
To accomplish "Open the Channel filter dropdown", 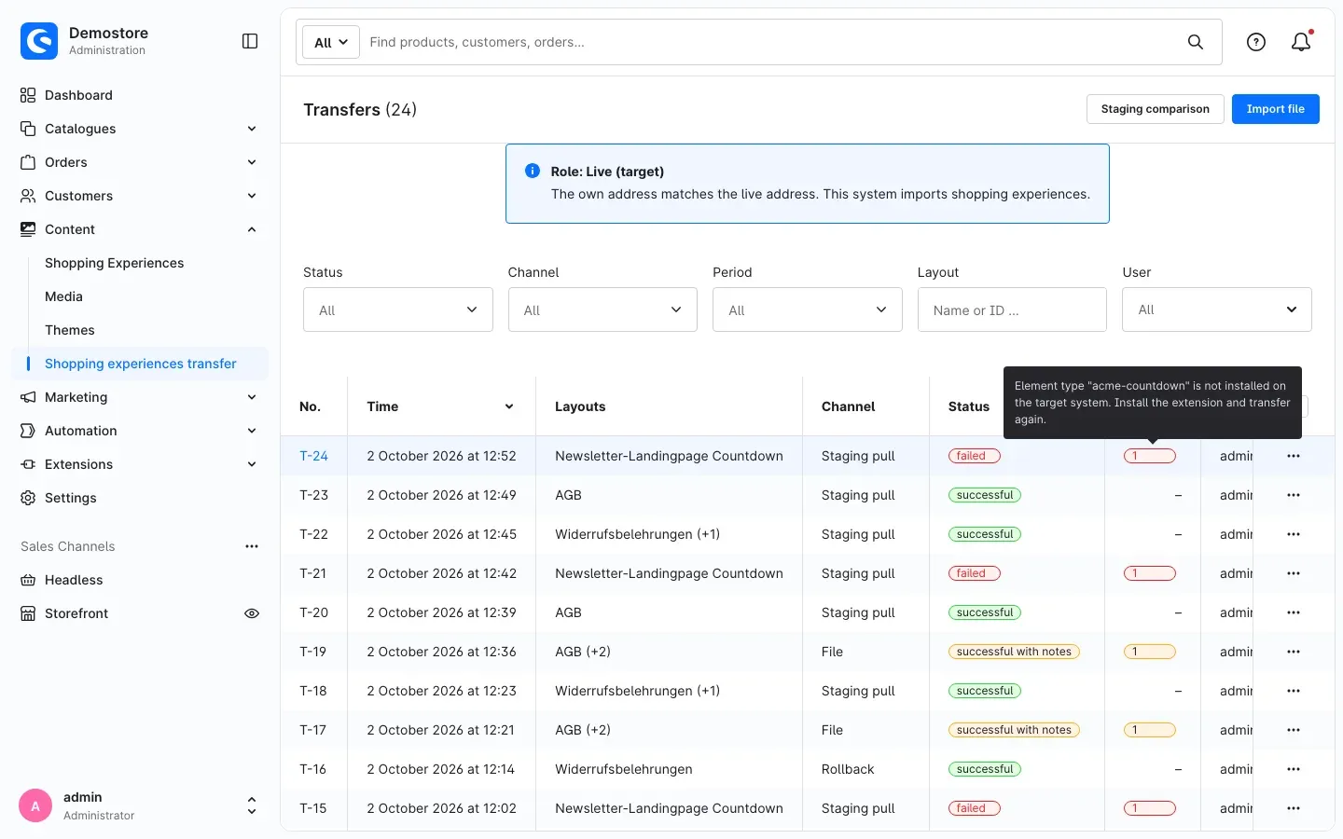I will point(602,309).
